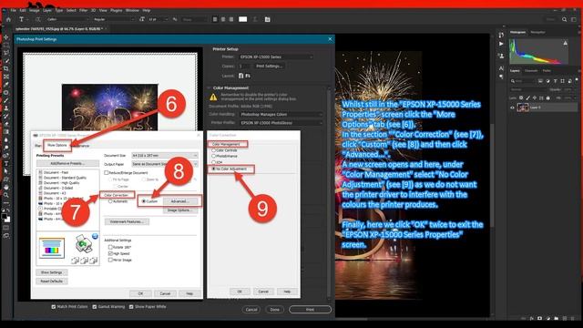Screen dimensions: 583x328
Task: Click the Done button
Action: 275,310
